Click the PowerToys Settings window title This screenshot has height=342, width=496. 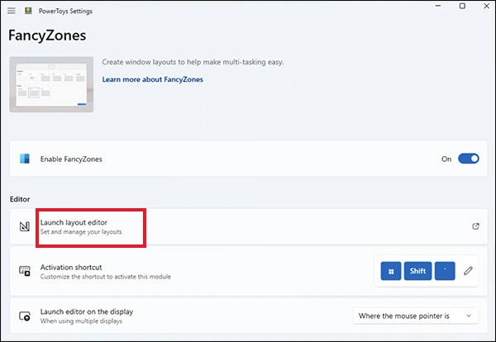65,11
